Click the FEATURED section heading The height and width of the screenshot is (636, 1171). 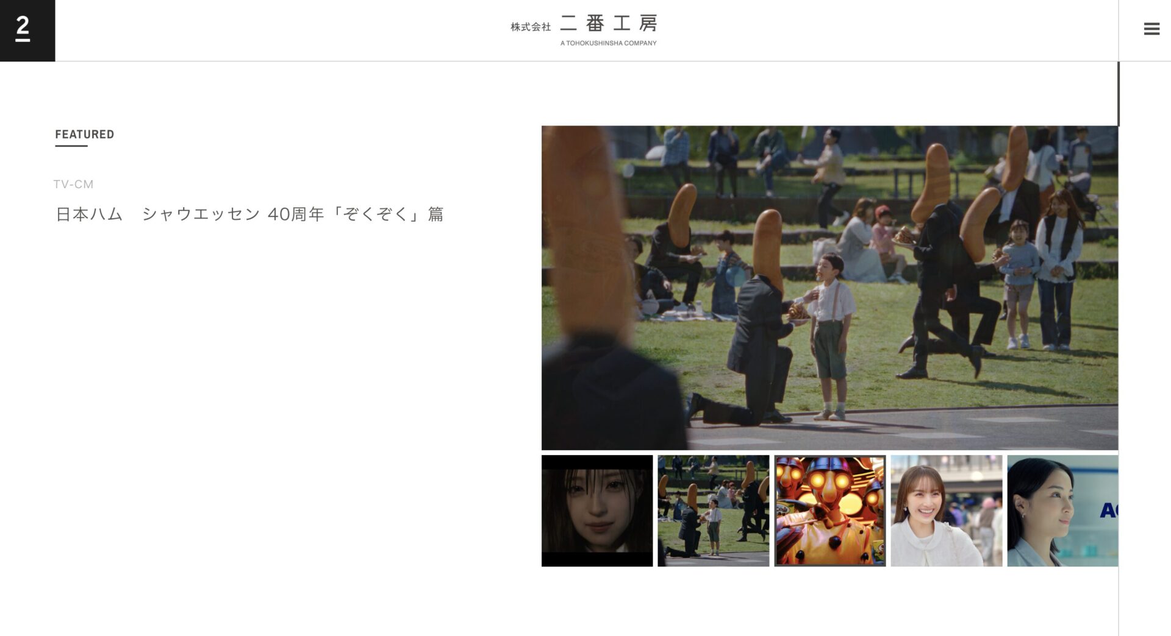(84, 135)
